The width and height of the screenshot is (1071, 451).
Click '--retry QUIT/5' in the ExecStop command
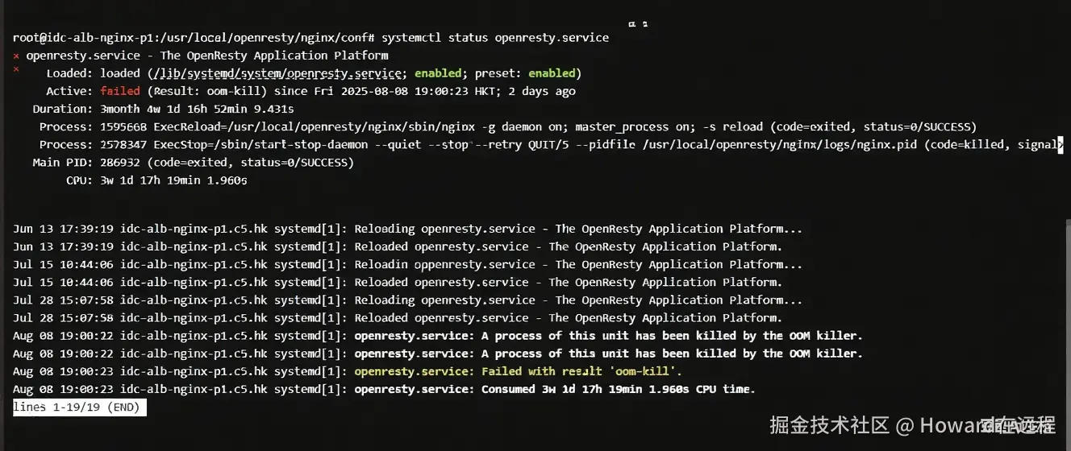click(522, 144)
